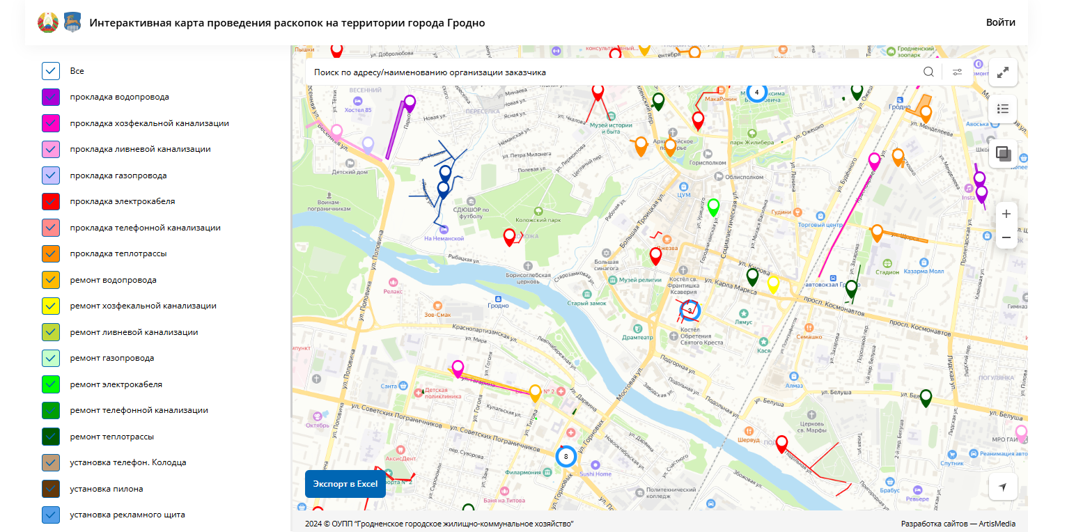Toggle the 'прокладка водопровода' category checkbox
The image size is (1067, 532).
click(x=50, y=97)
